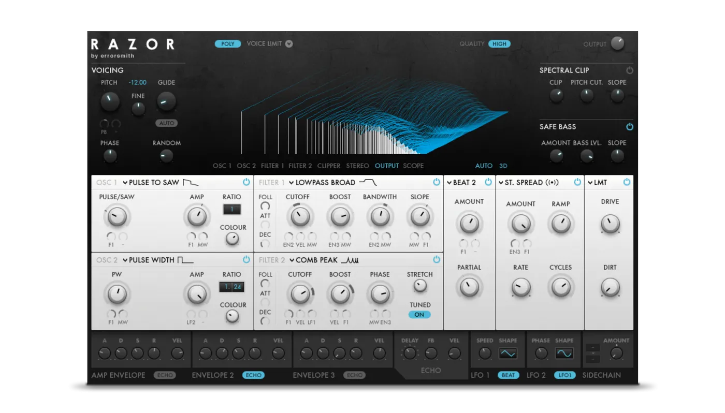Click the FILTER 2 display view
Screen dimensions: 725x413
pos(300,166)
